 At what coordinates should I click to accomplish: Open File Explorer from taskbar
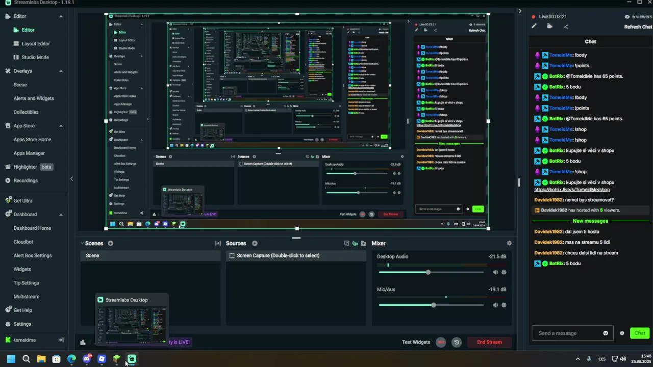(41, 359)
